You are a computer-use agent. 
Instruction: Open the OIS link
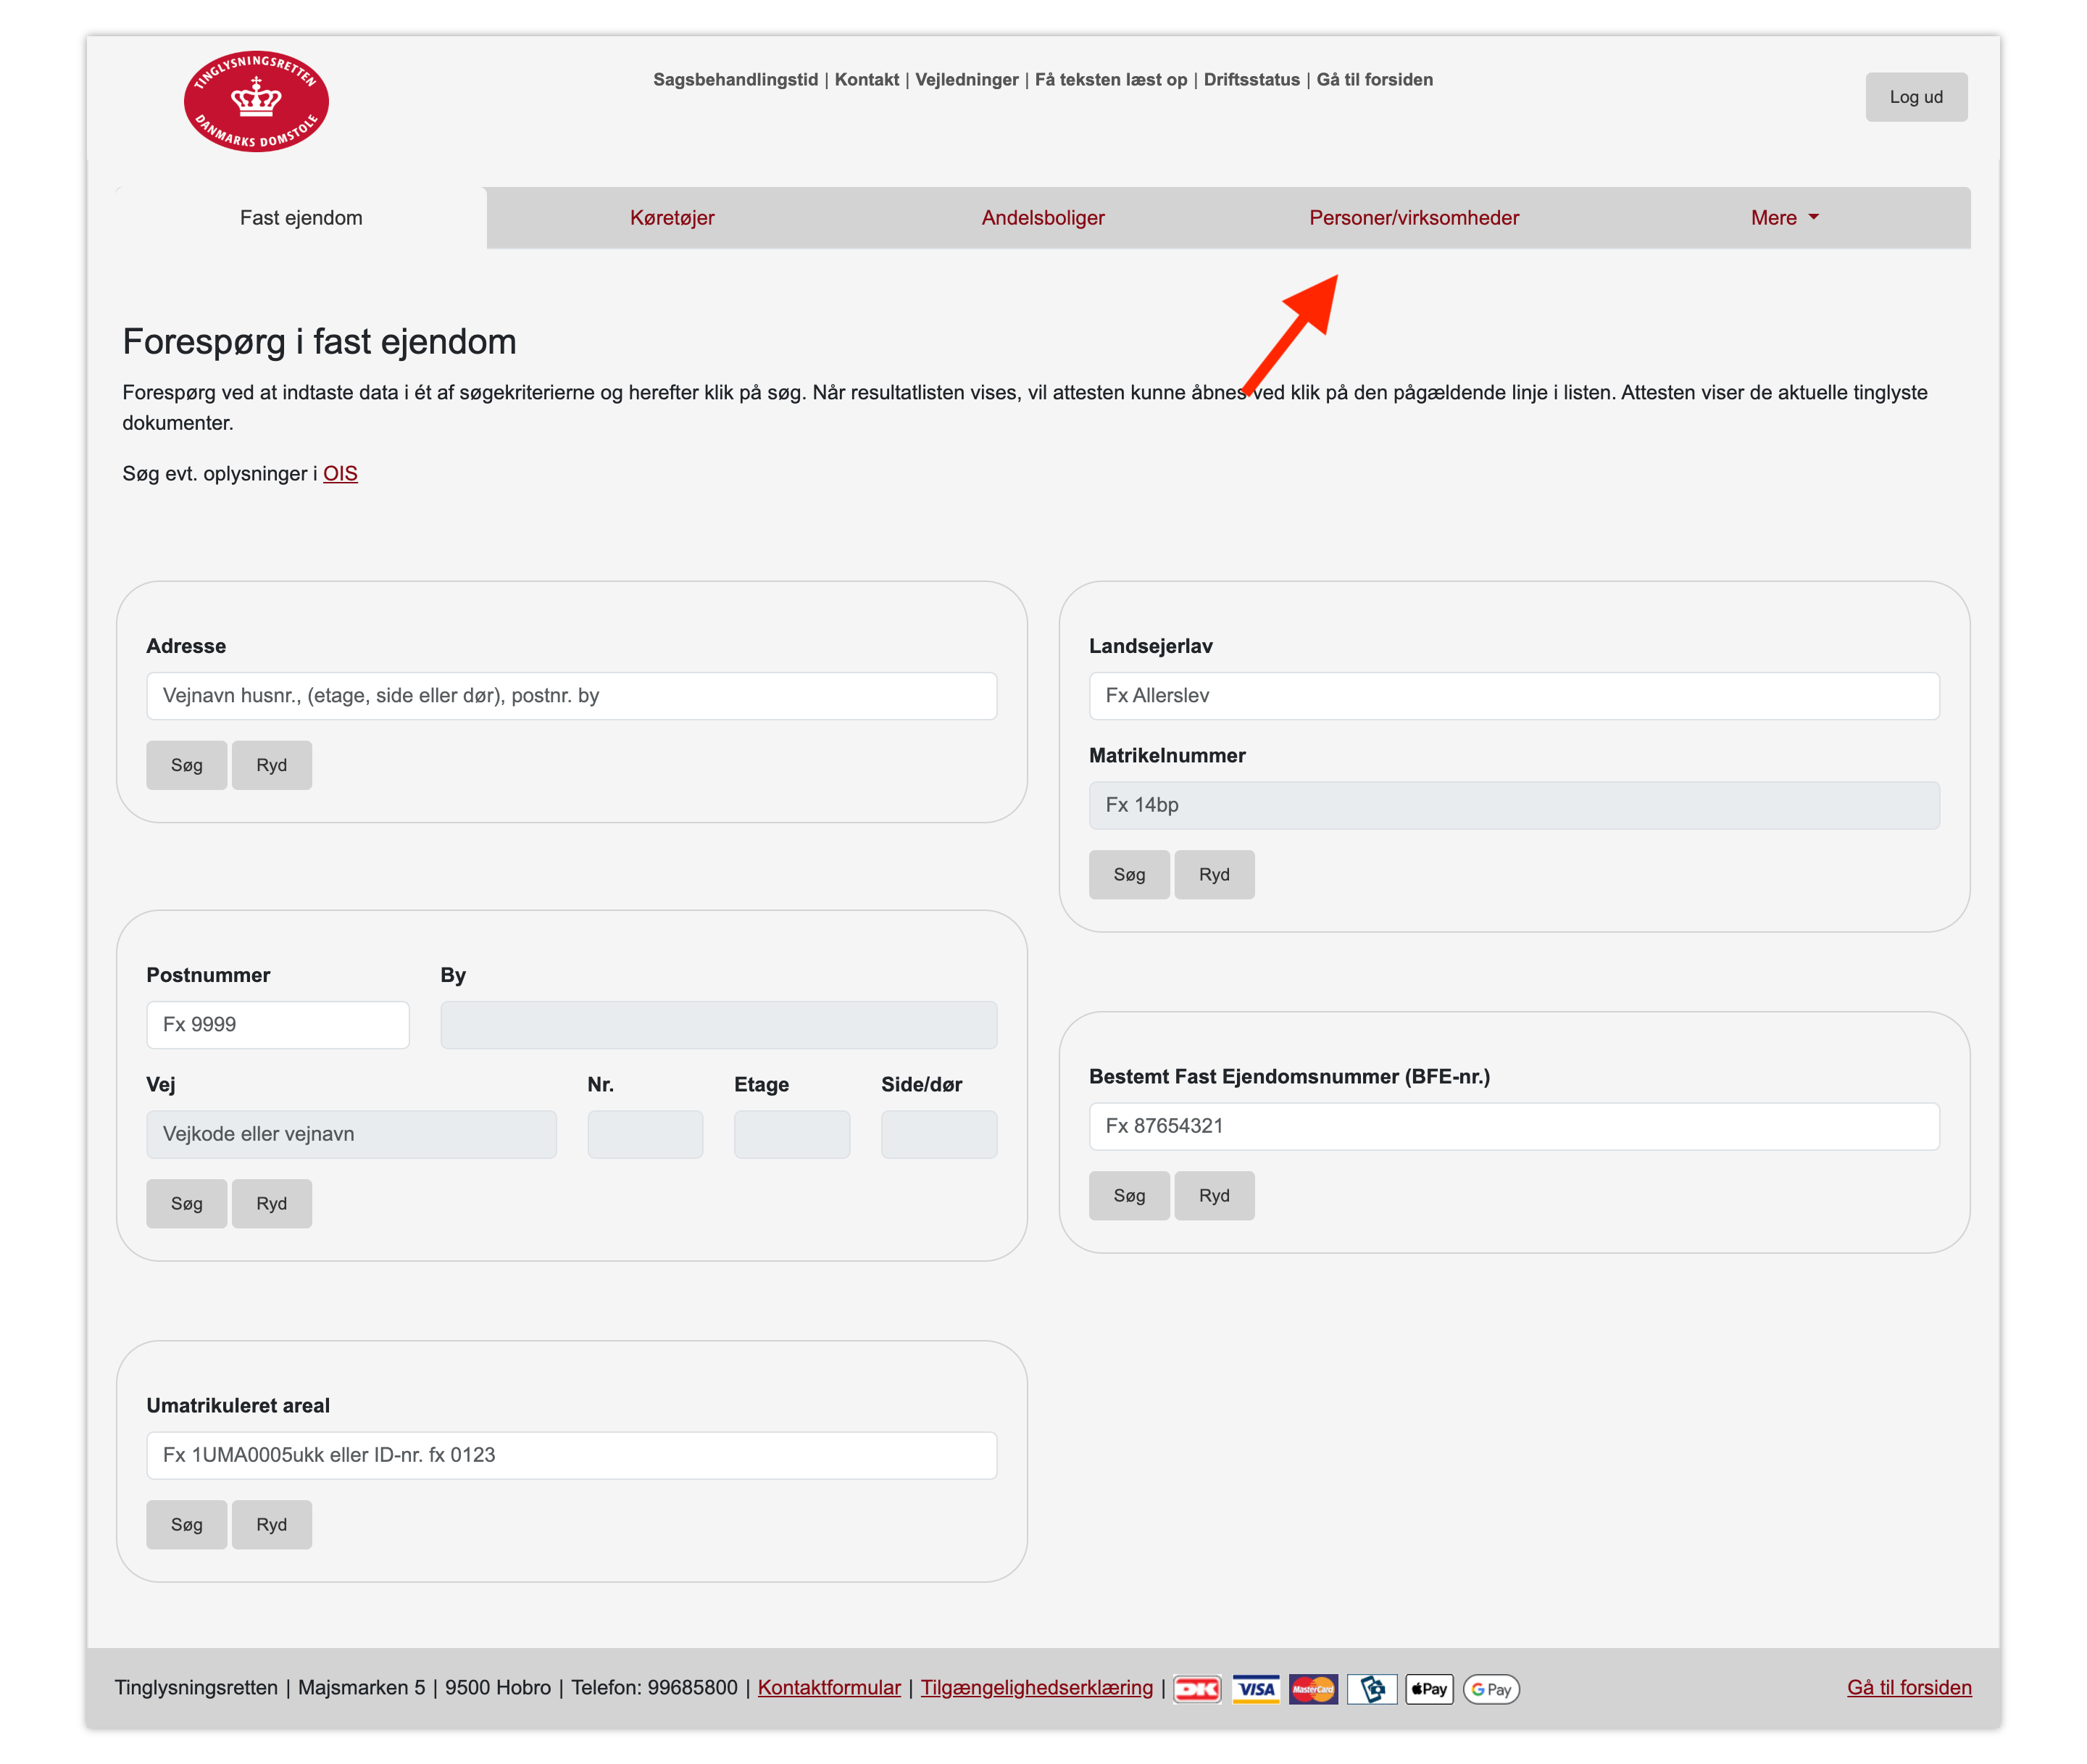(x=340, y=474)
